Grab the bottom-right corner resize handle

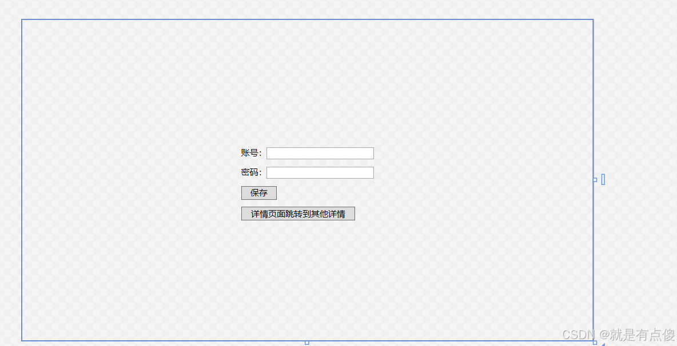[x=595, y=343]
